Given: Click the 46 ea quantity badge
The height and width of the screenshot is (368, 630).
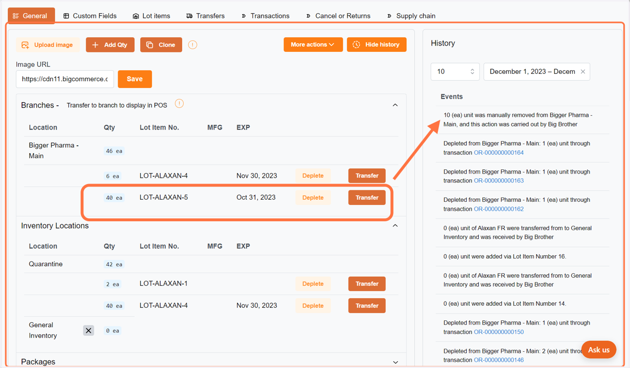Looking at the screenshot, I should [114, 151].
